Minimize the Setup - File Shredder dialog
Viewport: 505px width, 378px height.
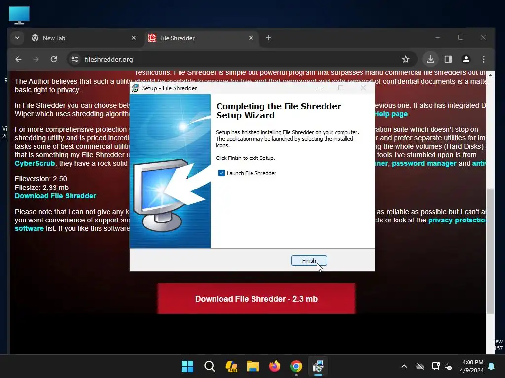tap(319, 88)
